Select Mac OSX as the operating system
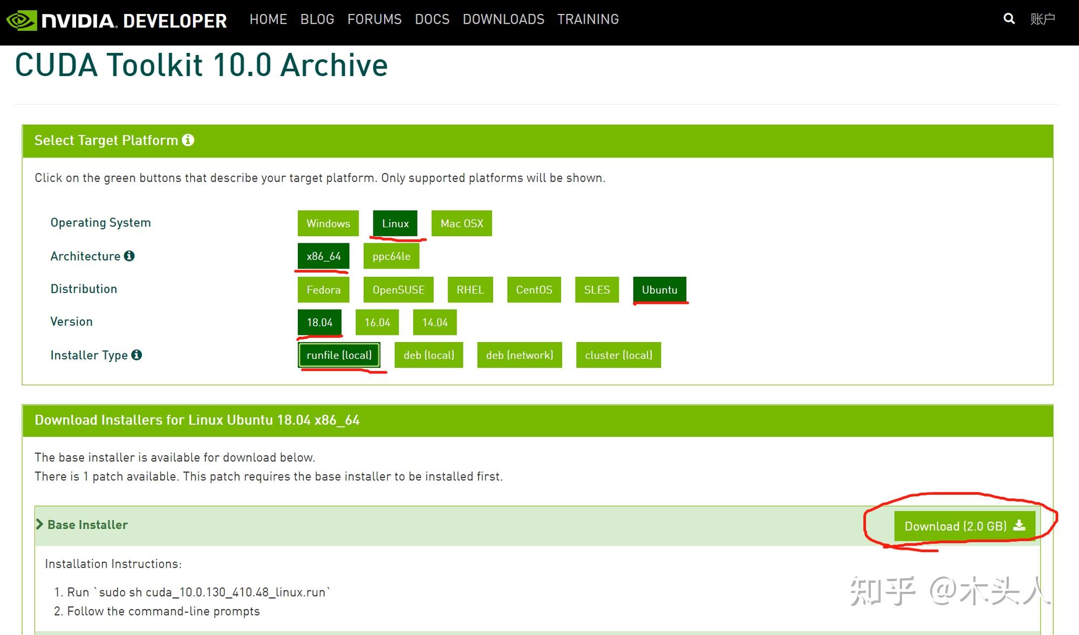The image size is (1079, 635). (461, 223)
